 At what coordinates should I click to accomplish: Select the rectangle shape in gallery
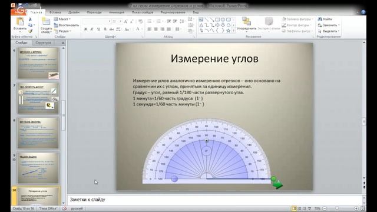click(x=217, y=19)
